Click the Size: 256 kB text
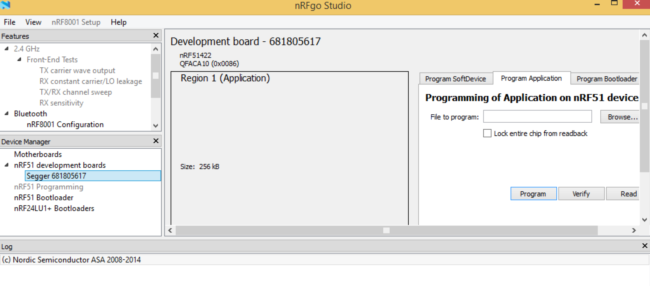Image resolution: width=650 pixels, height=286 pixels. click(200, 167)
